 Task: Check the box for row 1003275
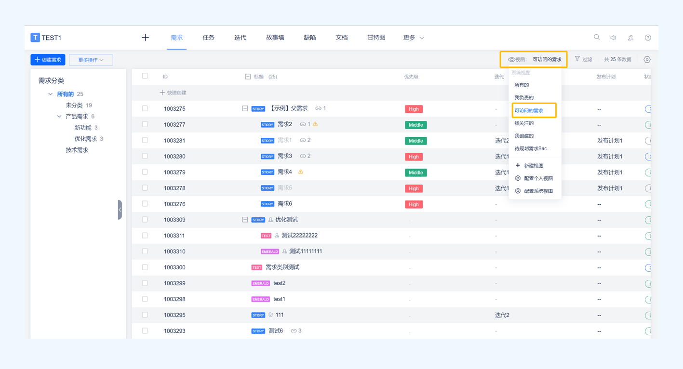pos(145,108)
